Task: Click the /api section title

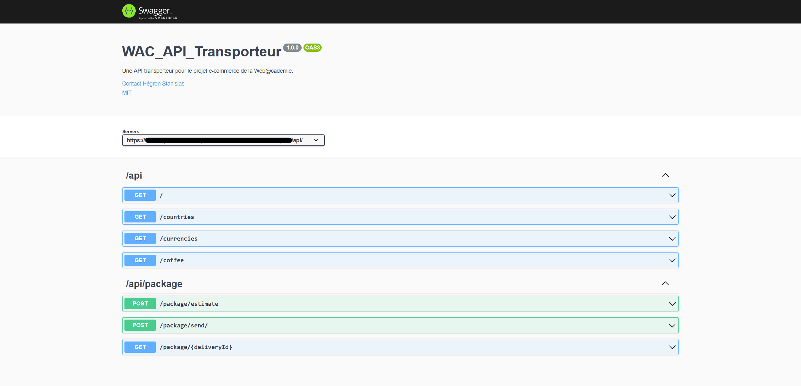Action: point(134,175)
